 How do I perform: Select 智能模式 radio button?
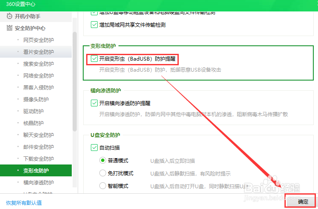click(103, 186)
